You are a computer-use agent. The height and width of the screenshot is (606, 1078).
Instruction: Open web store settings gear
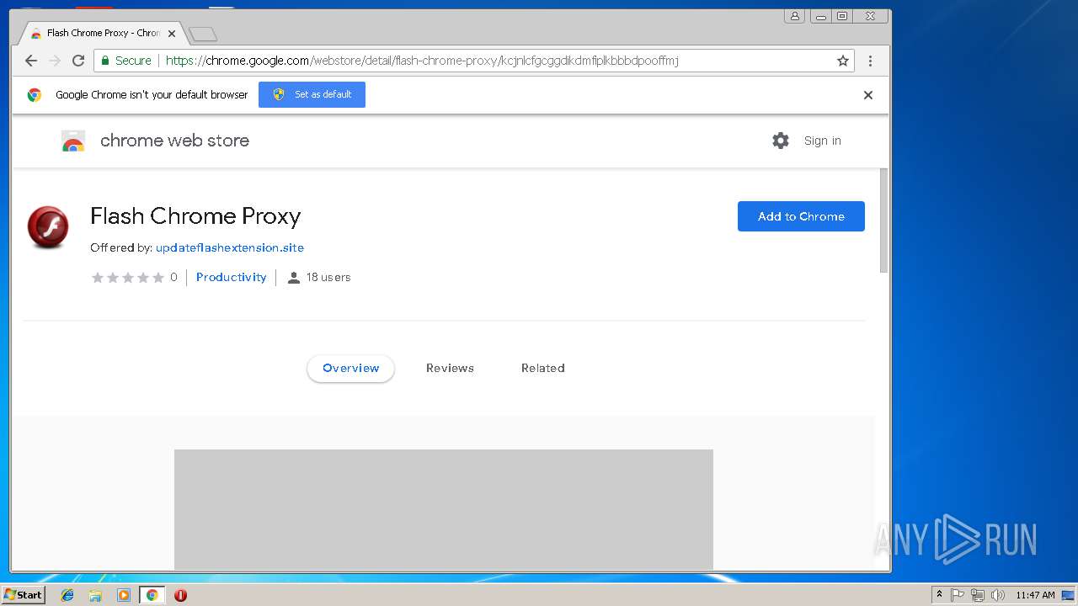(781, 141)
